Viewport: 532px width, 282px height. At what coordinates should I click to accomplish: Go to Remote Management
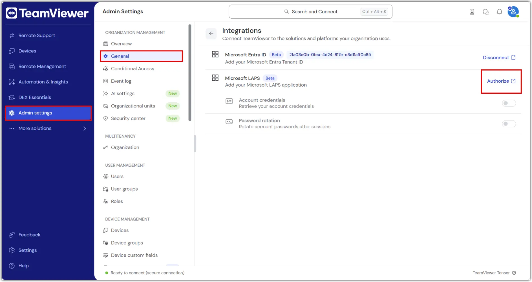[48, 67]
